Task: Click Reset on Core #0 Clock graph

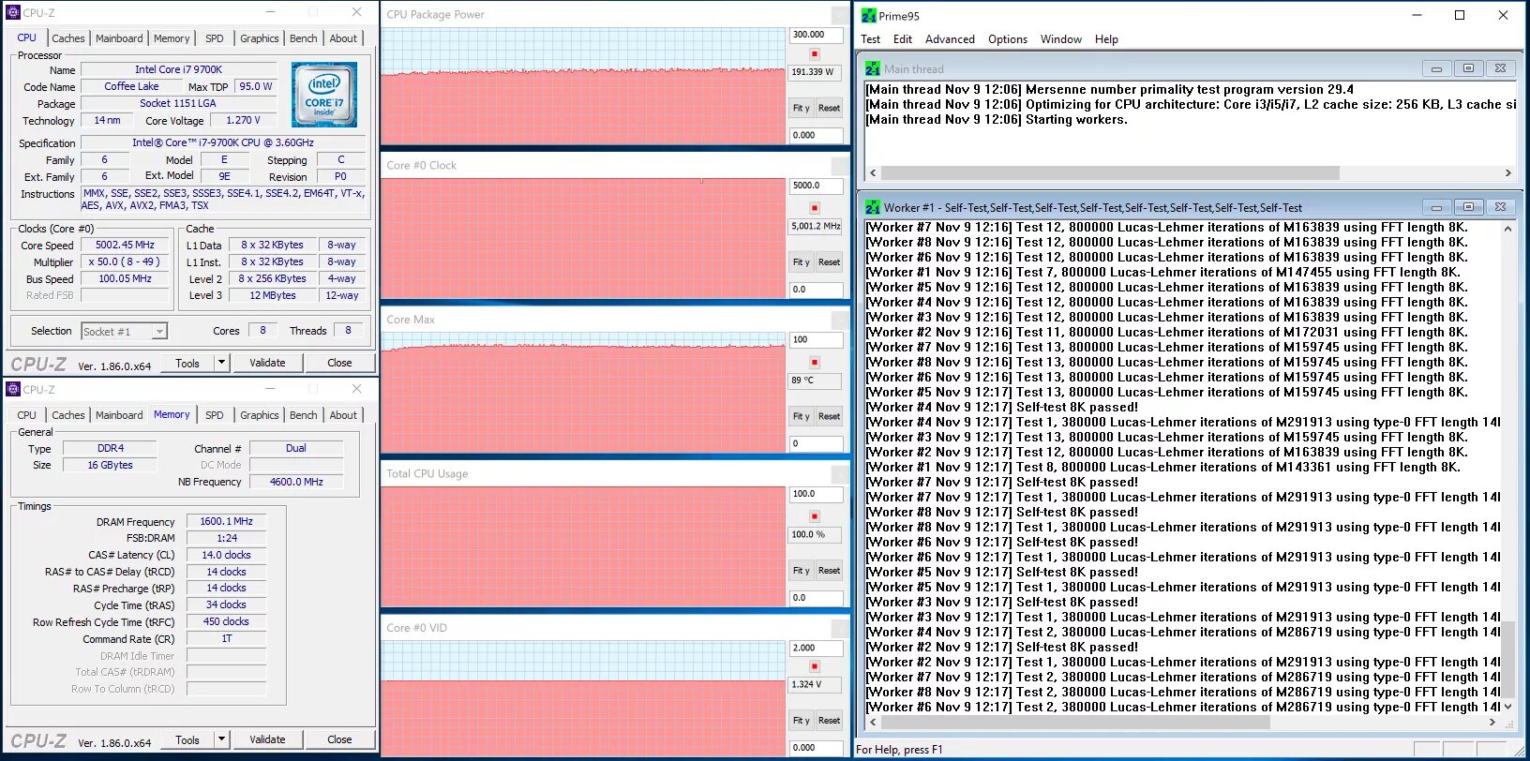Action: [x=829, y=262]
